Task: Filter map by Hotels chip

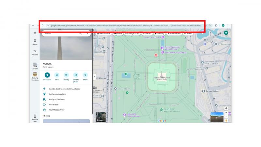Action: click(118, 34)
